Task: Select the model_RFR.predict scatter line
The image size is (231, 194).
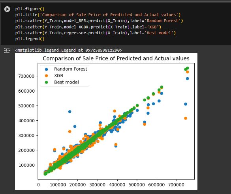Action: click(x=99, y=21)
